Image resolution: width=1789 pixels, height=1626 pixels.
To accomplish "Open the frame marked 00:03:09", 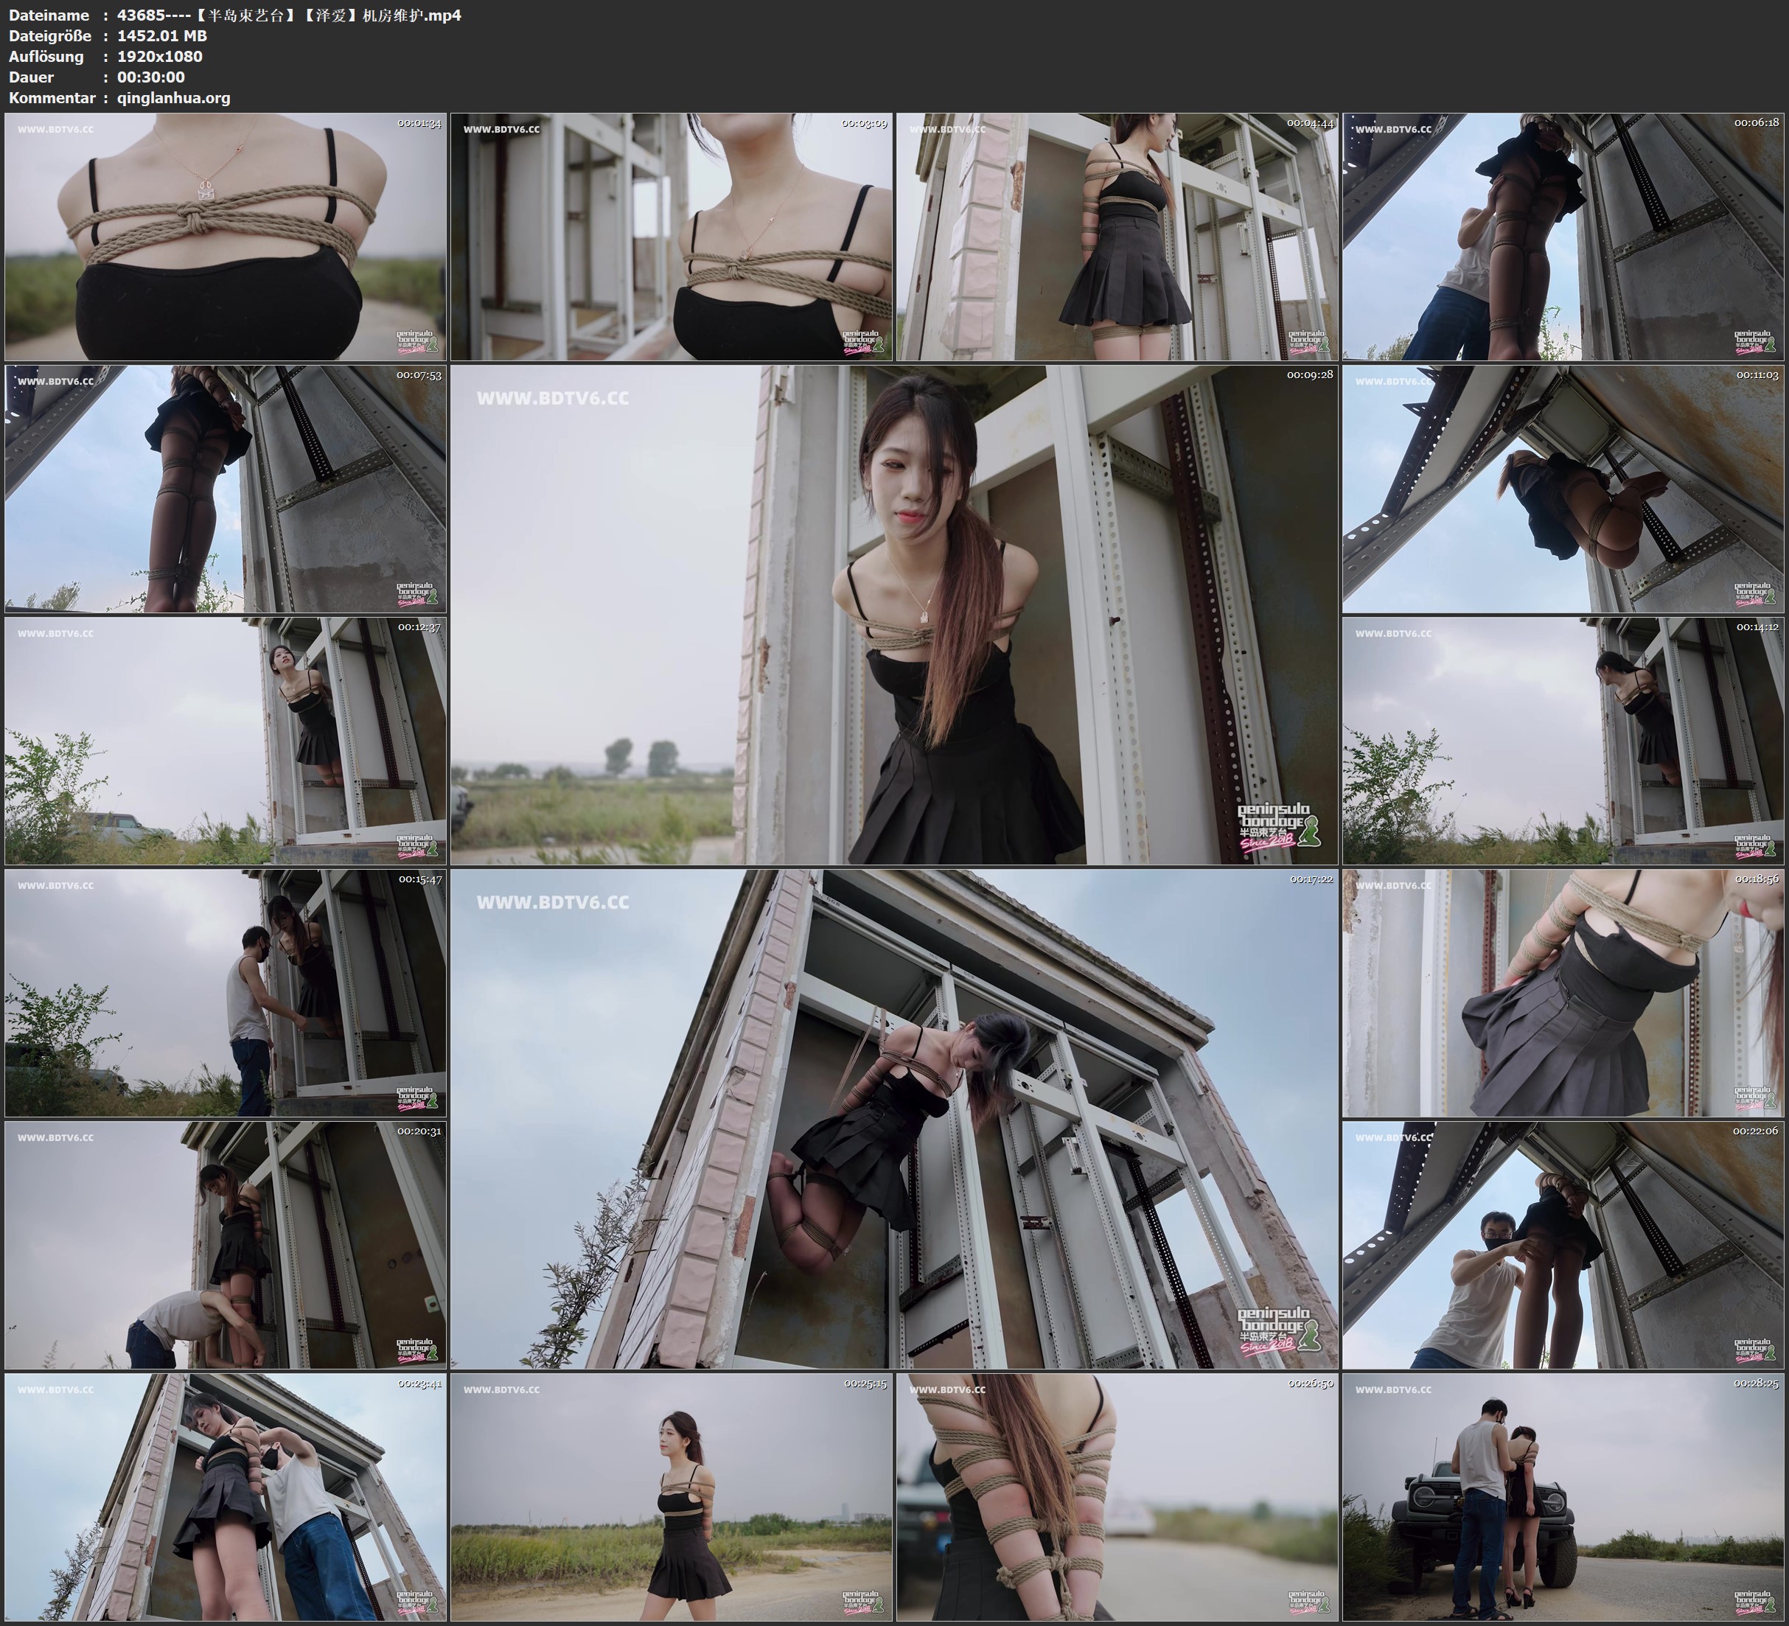I will coord(671,236).
